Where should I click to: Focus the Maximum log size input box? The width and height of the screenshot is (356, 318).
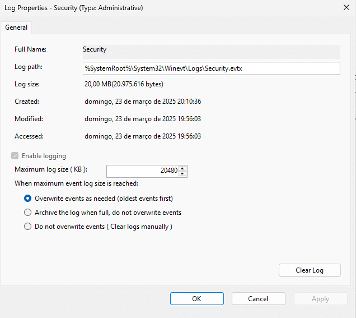click(x=142, y=170)
